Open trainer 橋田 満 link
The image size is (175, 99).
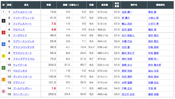point(152,30)
